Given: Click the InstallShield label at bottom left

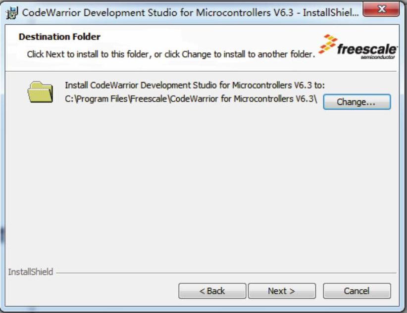Looking at the screenshot, I should click(31, 272).
